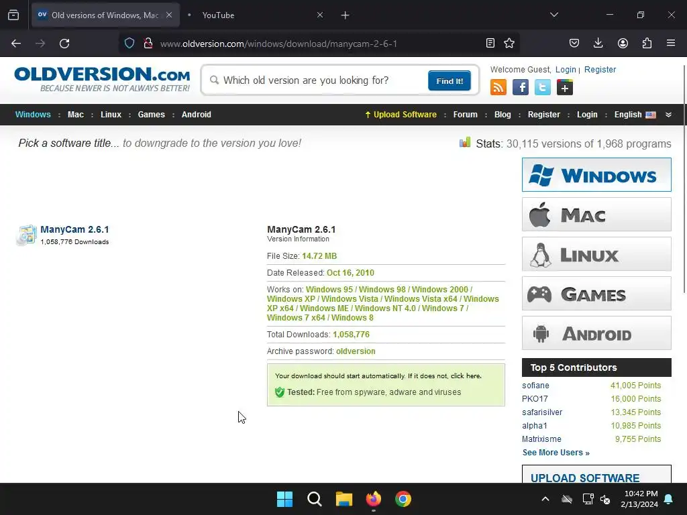The image size is (687, 515).
Task: Click the address bar URL
Action: pos(278,44)
